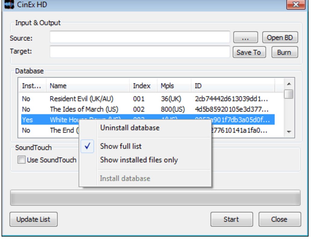Click the Open BD button
The image size is (311, 239).
(x=280, y=37)
